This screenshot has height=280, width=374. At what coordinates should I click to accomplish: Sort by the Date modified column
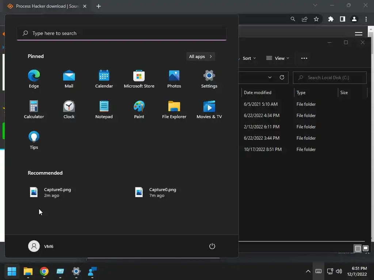268,93
